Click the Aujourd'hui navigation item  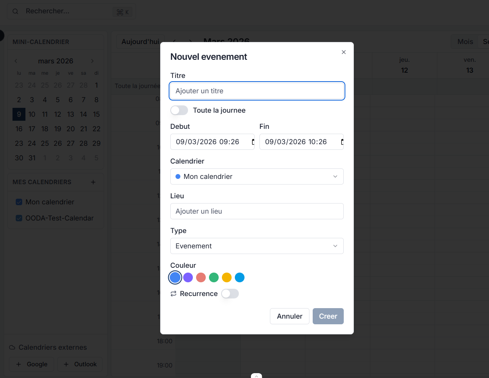coord(140,42)
